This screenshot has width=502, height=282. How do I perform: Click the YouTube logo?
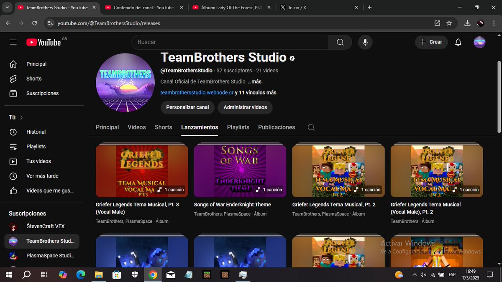click(x=44, y=42)
